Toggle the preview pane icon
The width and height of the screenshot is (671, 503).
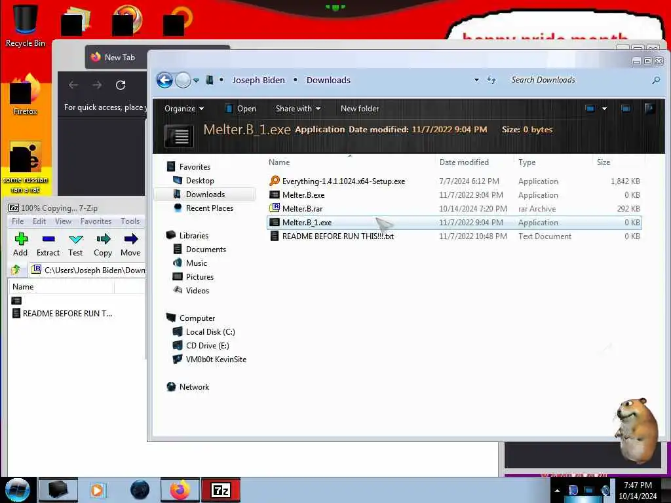(x=626, y=109)
